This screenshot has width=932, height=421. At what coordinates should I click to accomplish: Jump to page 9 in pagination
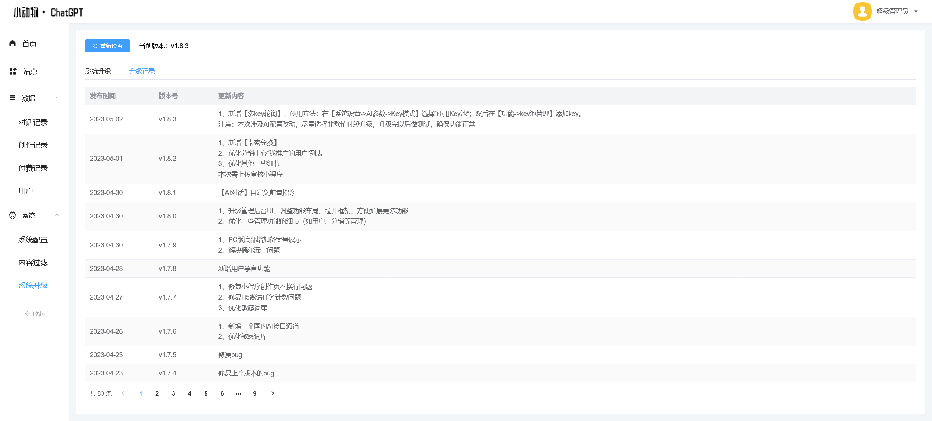tap(255, 393)
